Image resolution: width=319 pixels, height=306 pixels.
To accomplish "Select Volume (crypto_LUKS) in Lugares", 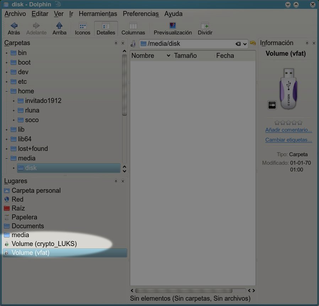I will point(44,244).
